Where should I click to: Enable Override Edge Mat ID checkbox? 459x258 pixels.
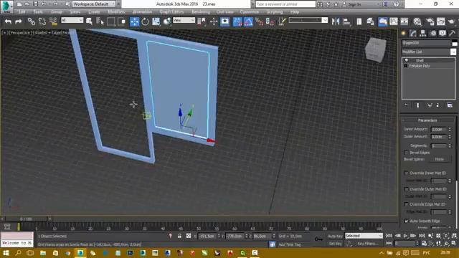point(406,204)
